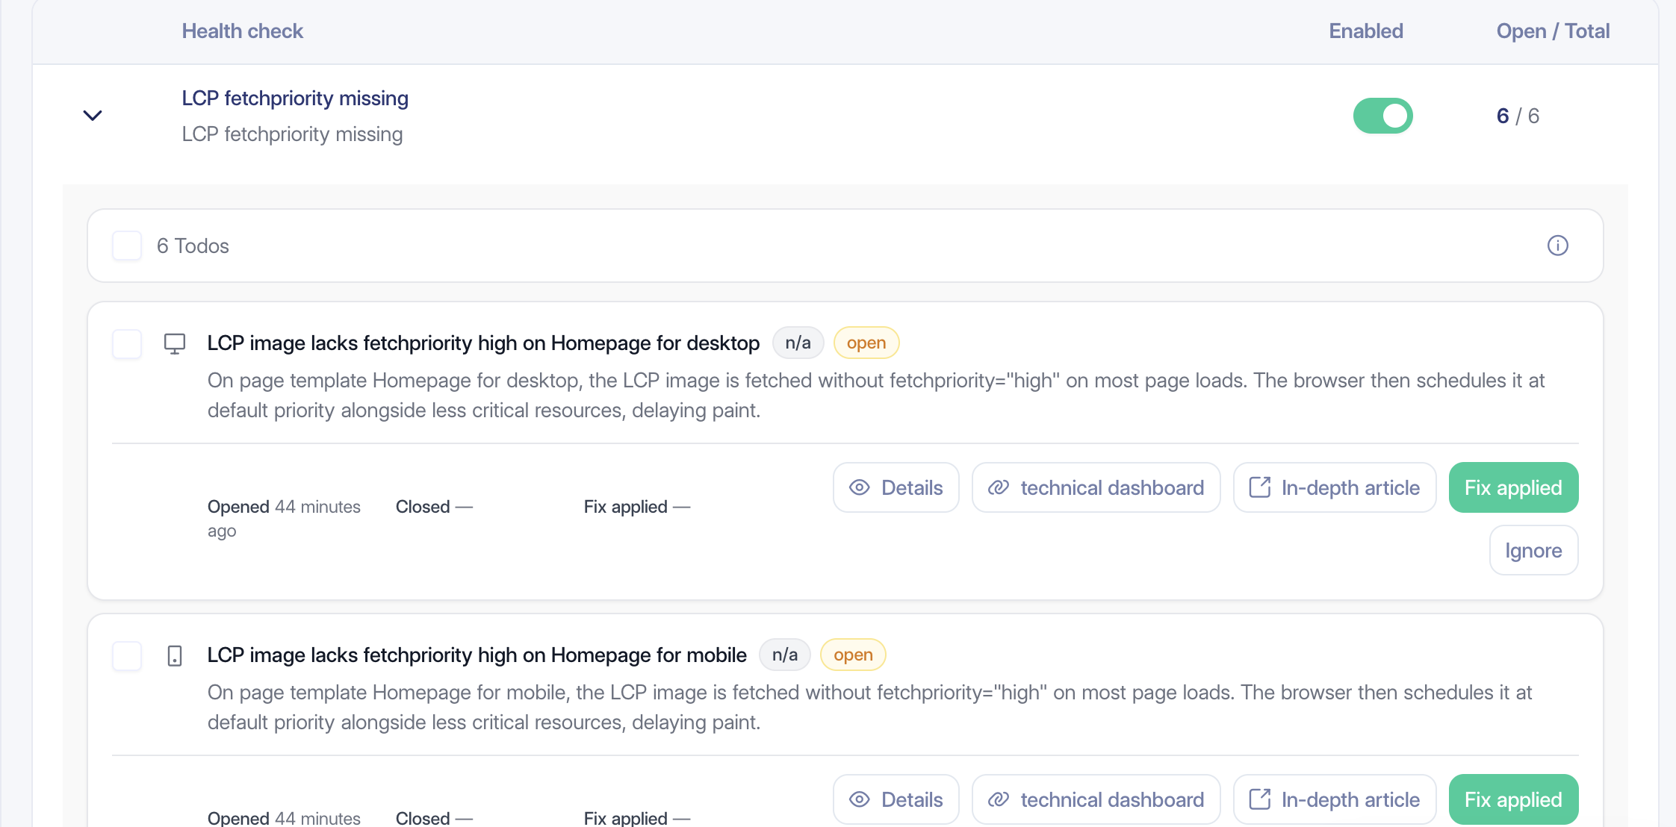The image size is (1676, 827).
Task: Mark Fix applied on desktop Homepage todo
Action: click(x=1513, y=487)
